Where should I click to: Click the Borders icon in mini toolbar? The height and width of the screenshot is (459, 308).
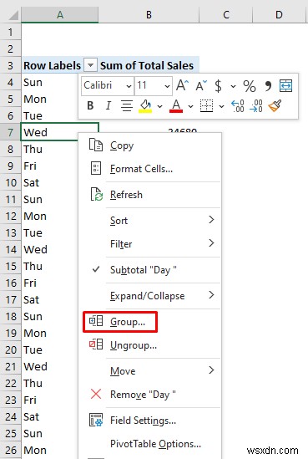click(206, 105)
